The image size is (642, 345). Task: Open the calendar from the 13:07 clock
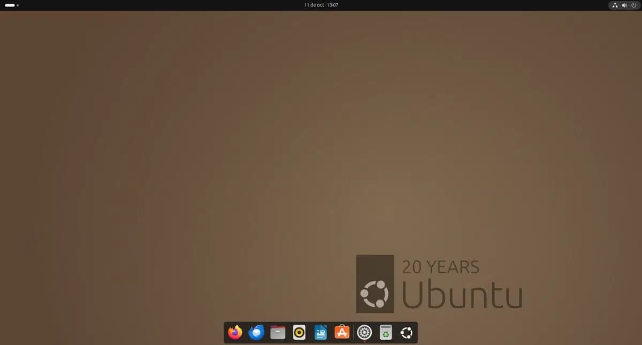coord(332,5)
